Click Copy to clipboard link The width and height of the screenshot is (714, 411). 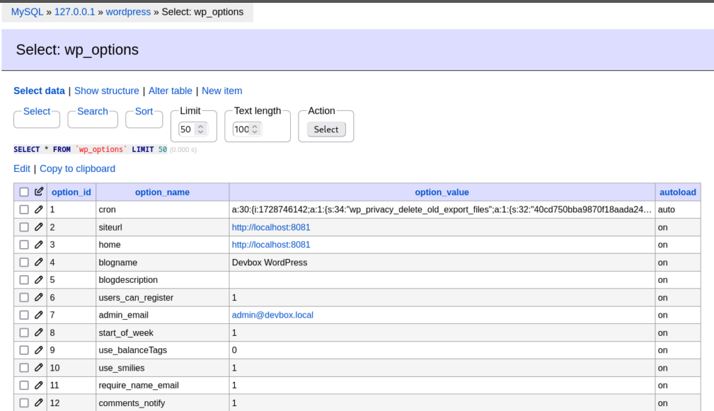[77, 169]
